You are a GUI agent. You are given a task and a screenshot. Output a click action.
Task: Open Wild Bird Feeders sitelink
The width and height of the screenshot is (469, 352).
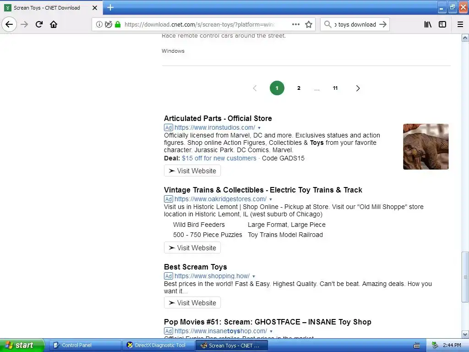199,225
